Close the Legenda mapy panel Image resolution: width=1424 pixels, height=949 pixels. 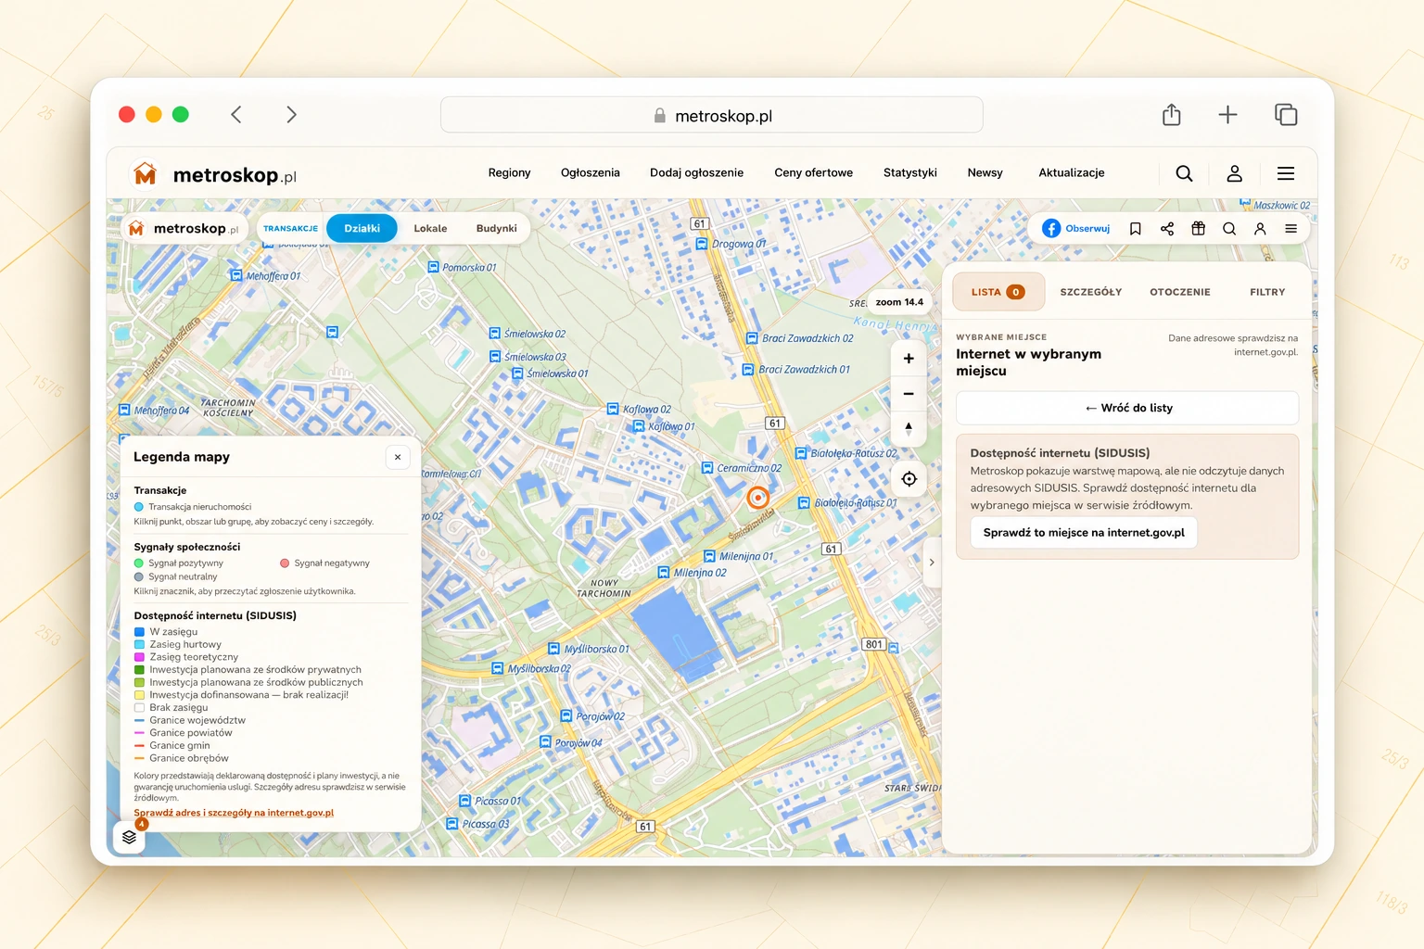(398, 457)
